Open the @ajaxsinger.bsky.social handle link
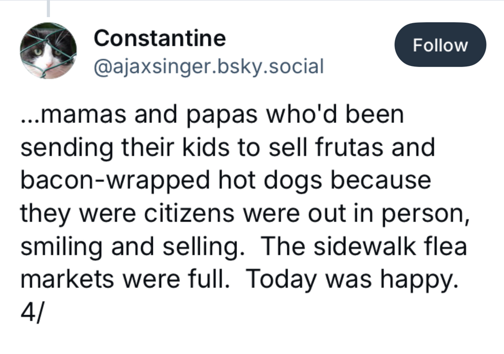This screenshot has height=354, width=504. pyautogui.click(x=208, y=65)
